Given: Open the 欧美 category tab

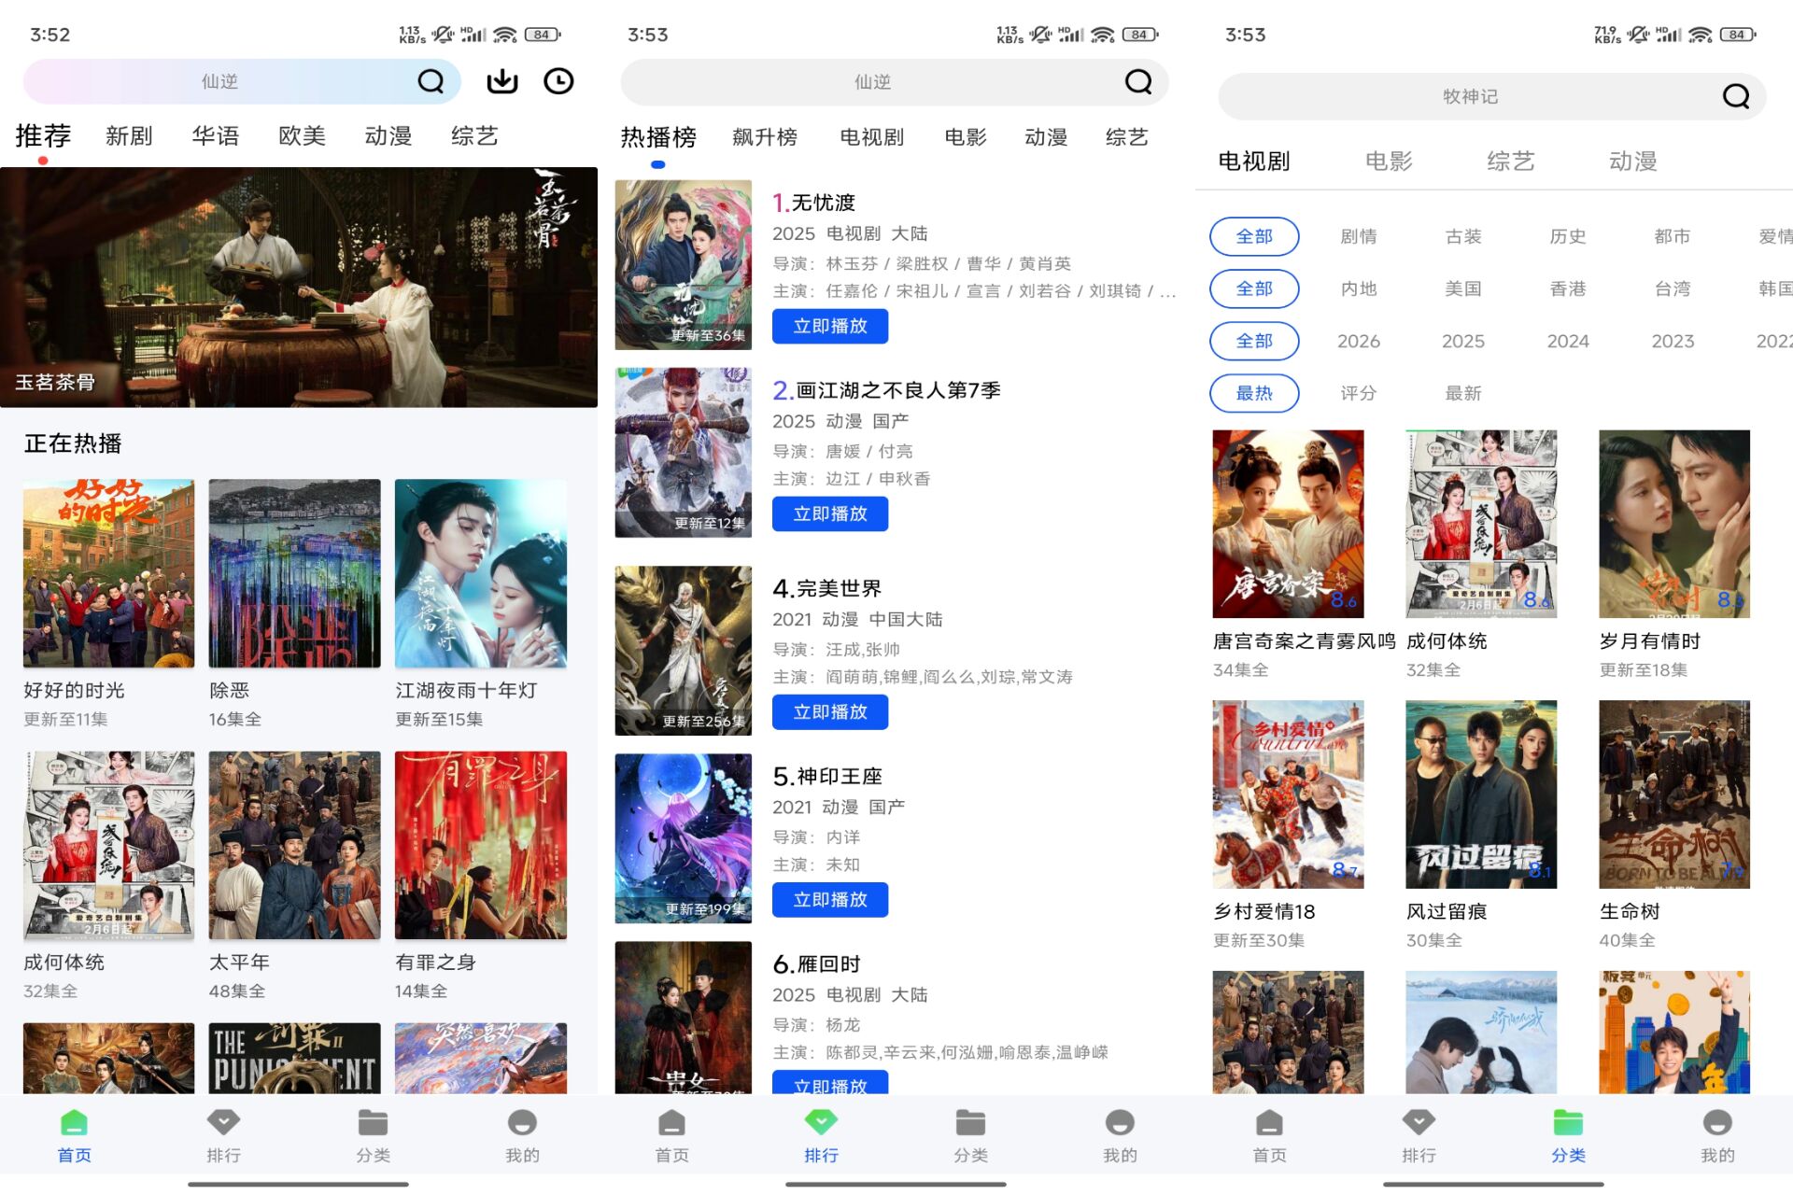Looking at the screenshot, I should [x=301, y=136].
